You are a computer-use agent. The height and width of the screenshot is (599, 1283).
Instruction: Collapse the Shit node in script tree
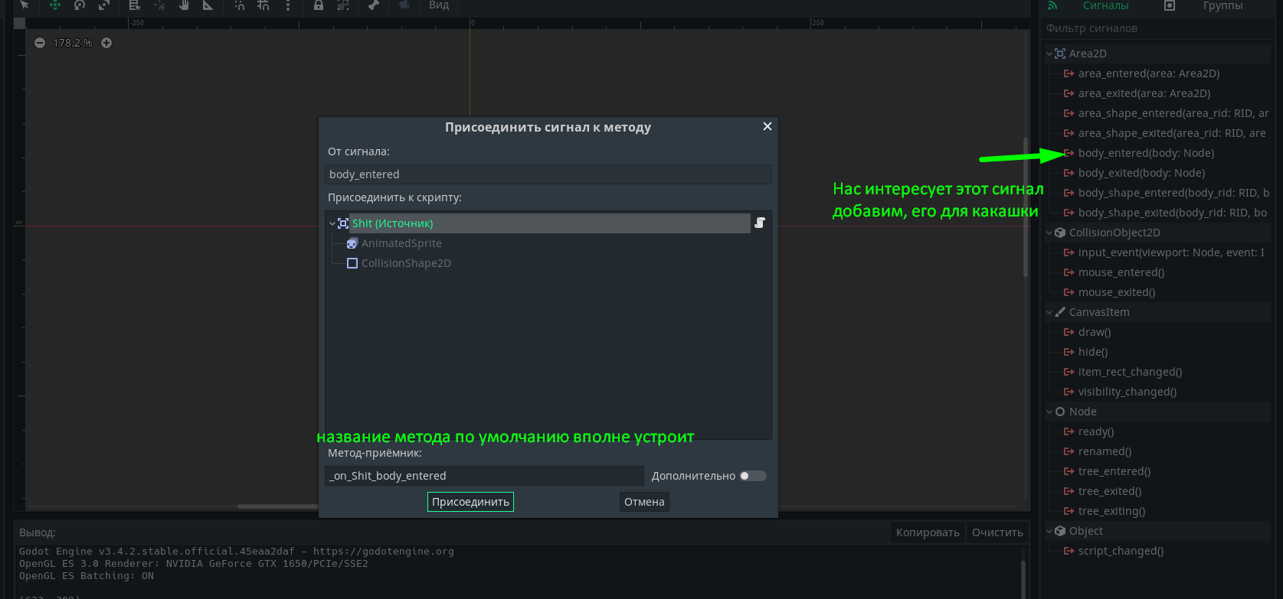pyautogui.click(x=332, y=223)
